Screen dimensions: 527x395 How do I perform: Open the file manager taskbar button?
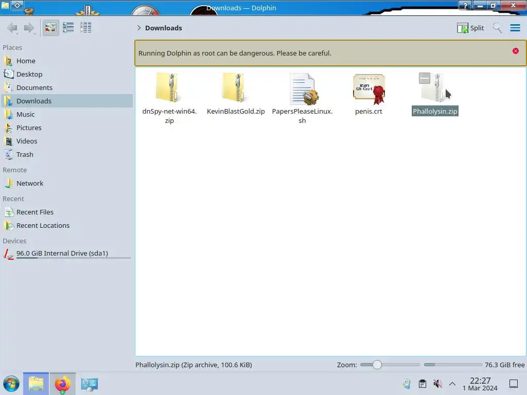click(x=36, y=384)
